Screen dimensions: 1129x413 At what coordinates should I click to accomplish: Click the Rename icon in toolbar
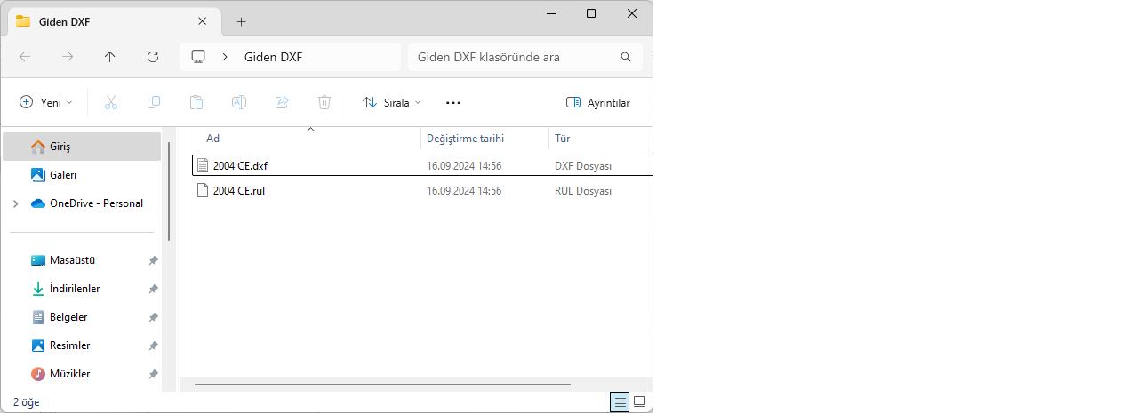point(239,102)
